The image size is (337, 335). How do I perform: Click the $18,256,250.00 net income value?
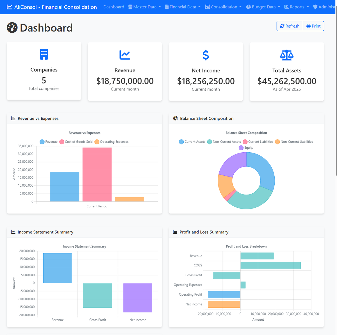(206, 81)
